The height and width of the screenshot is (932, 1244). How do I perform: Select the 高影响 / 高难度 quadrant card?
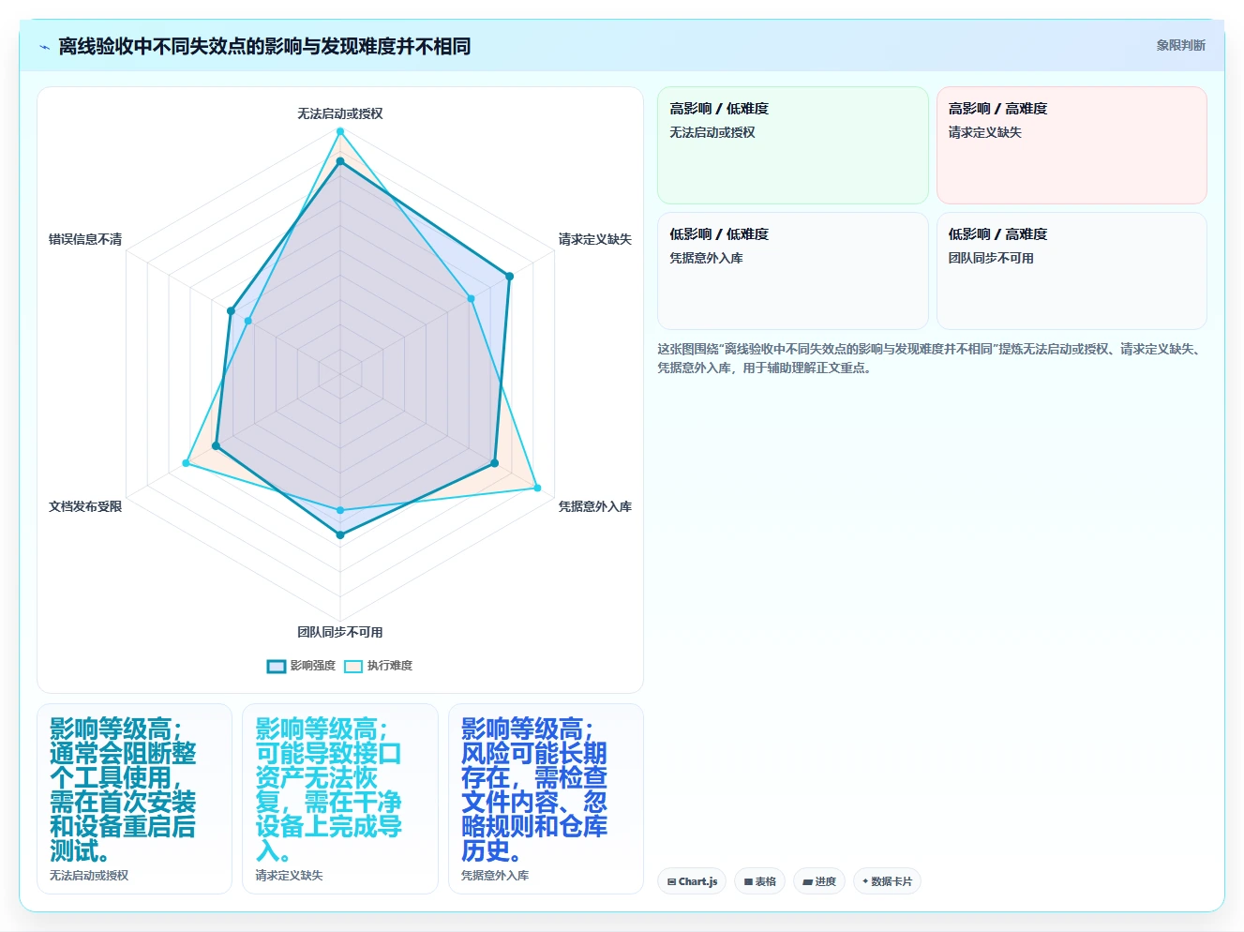(x=1072, y=145)
